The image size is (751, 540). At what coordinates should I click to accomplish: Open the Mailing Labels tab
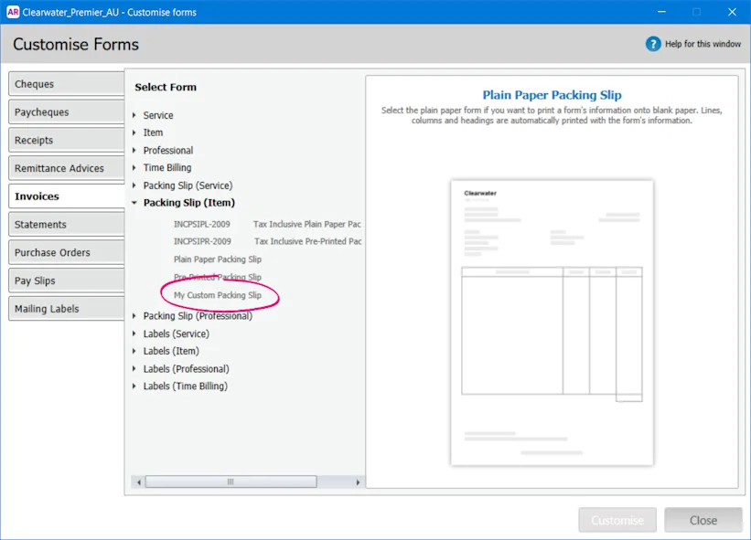pos(67,309)
